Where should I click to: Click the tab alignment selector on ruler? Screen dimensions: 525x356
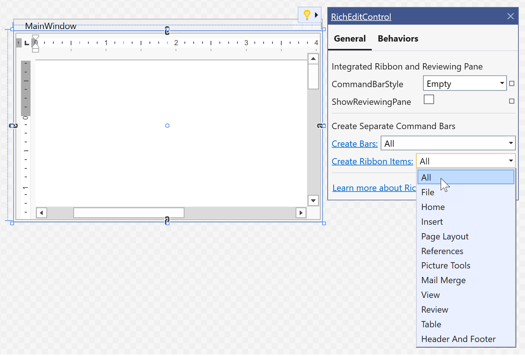(27, 43)
